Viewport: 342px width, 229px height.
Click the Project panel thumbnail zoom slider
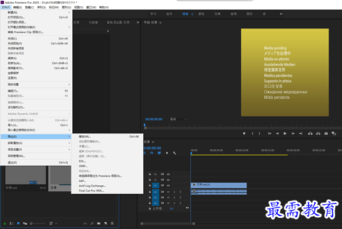(38, 223)
